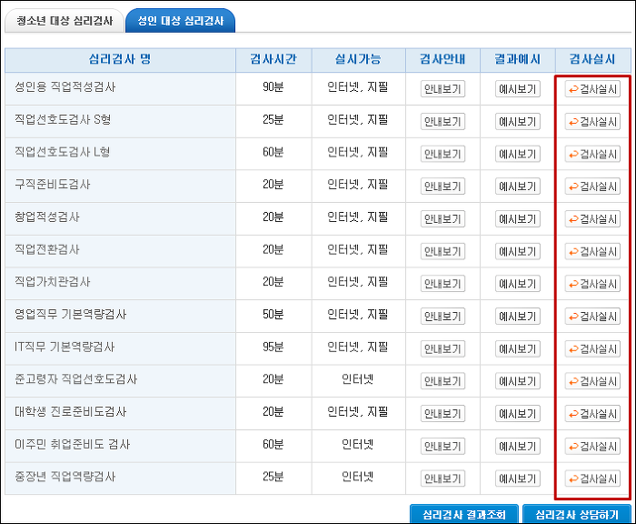View 예시보기 for IT직무 기본역량검사
Screen dimensions: 636x524
[x=518, y=348]
